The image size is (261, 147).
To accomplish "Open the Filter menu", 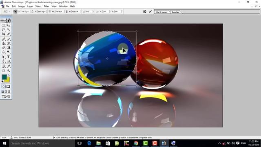I will [x=46, y=7].
